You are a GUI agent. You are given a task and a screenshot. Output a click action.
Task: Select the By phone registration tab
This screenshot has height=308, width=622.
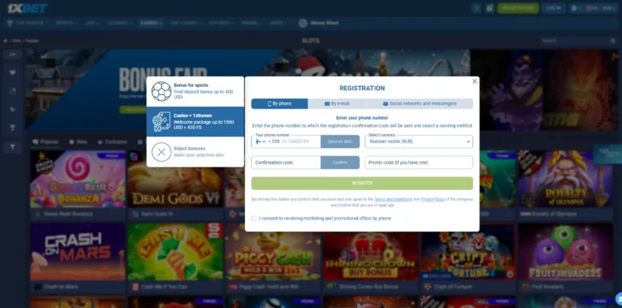tap(280, 104)
